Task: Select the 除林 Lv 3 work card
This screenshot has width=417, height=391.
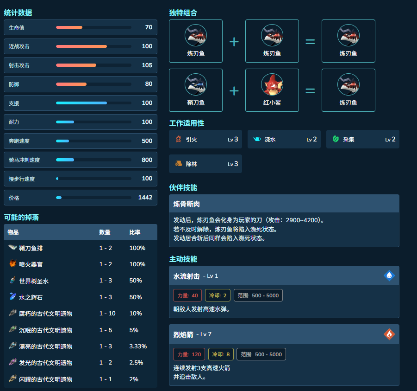Action: click(205, 164)
